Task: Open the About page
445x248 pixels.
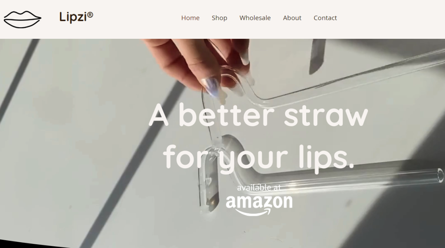Action: coord(292,18)
